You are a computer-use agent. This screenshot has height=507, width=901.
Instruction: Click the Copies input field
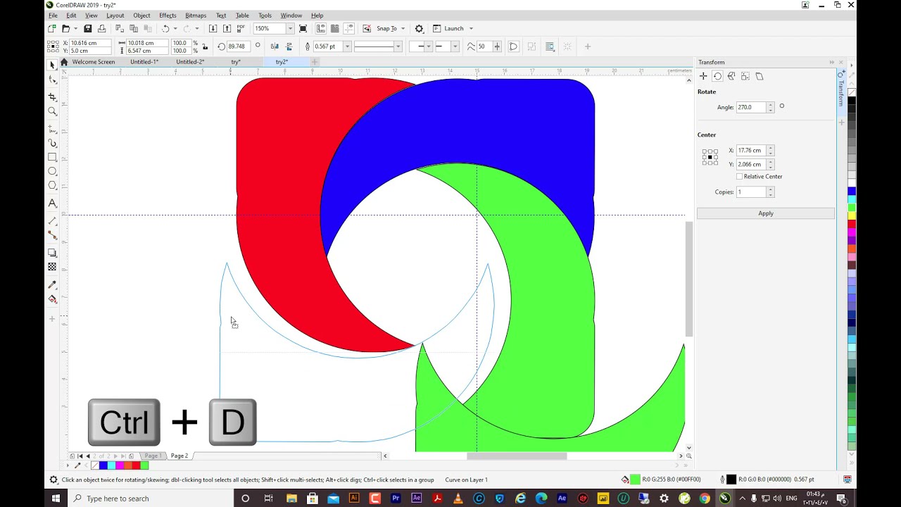pos(750,192)
